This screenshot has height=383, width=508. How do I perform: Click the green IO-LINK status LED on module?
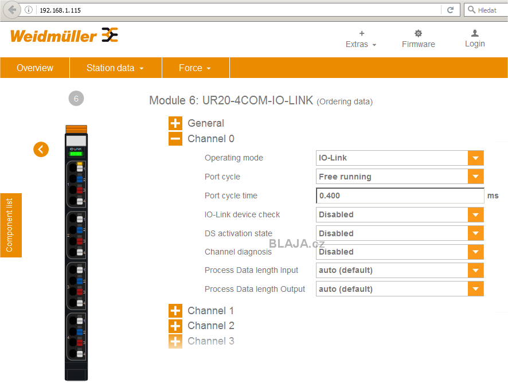click(76, 154)
